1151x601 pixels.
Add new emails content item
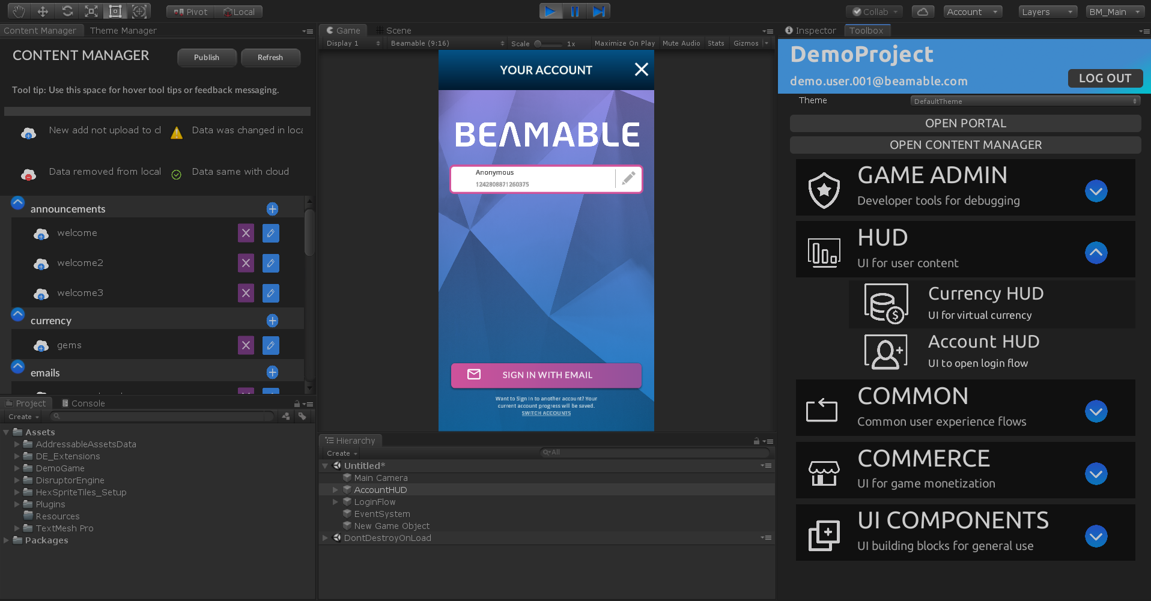pos(272,372)
